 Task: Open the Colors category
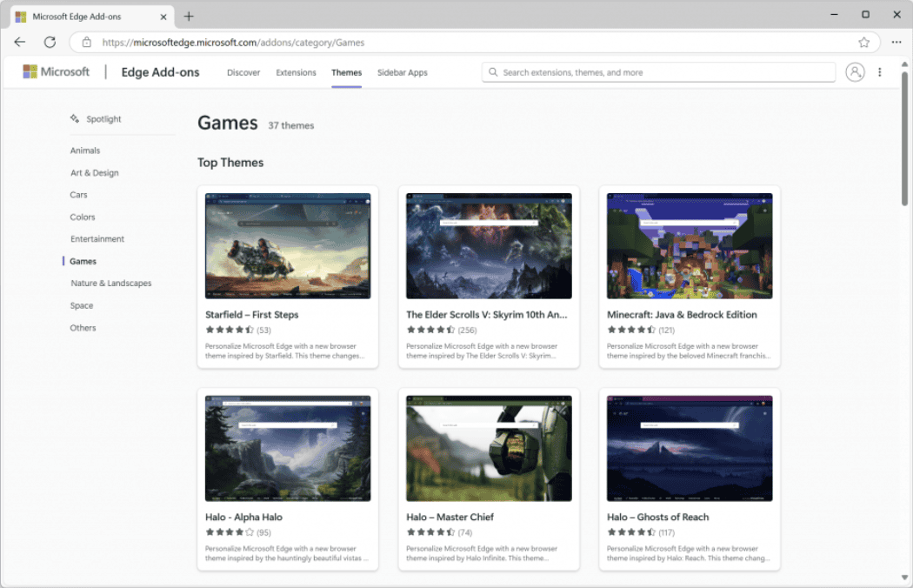82,217
